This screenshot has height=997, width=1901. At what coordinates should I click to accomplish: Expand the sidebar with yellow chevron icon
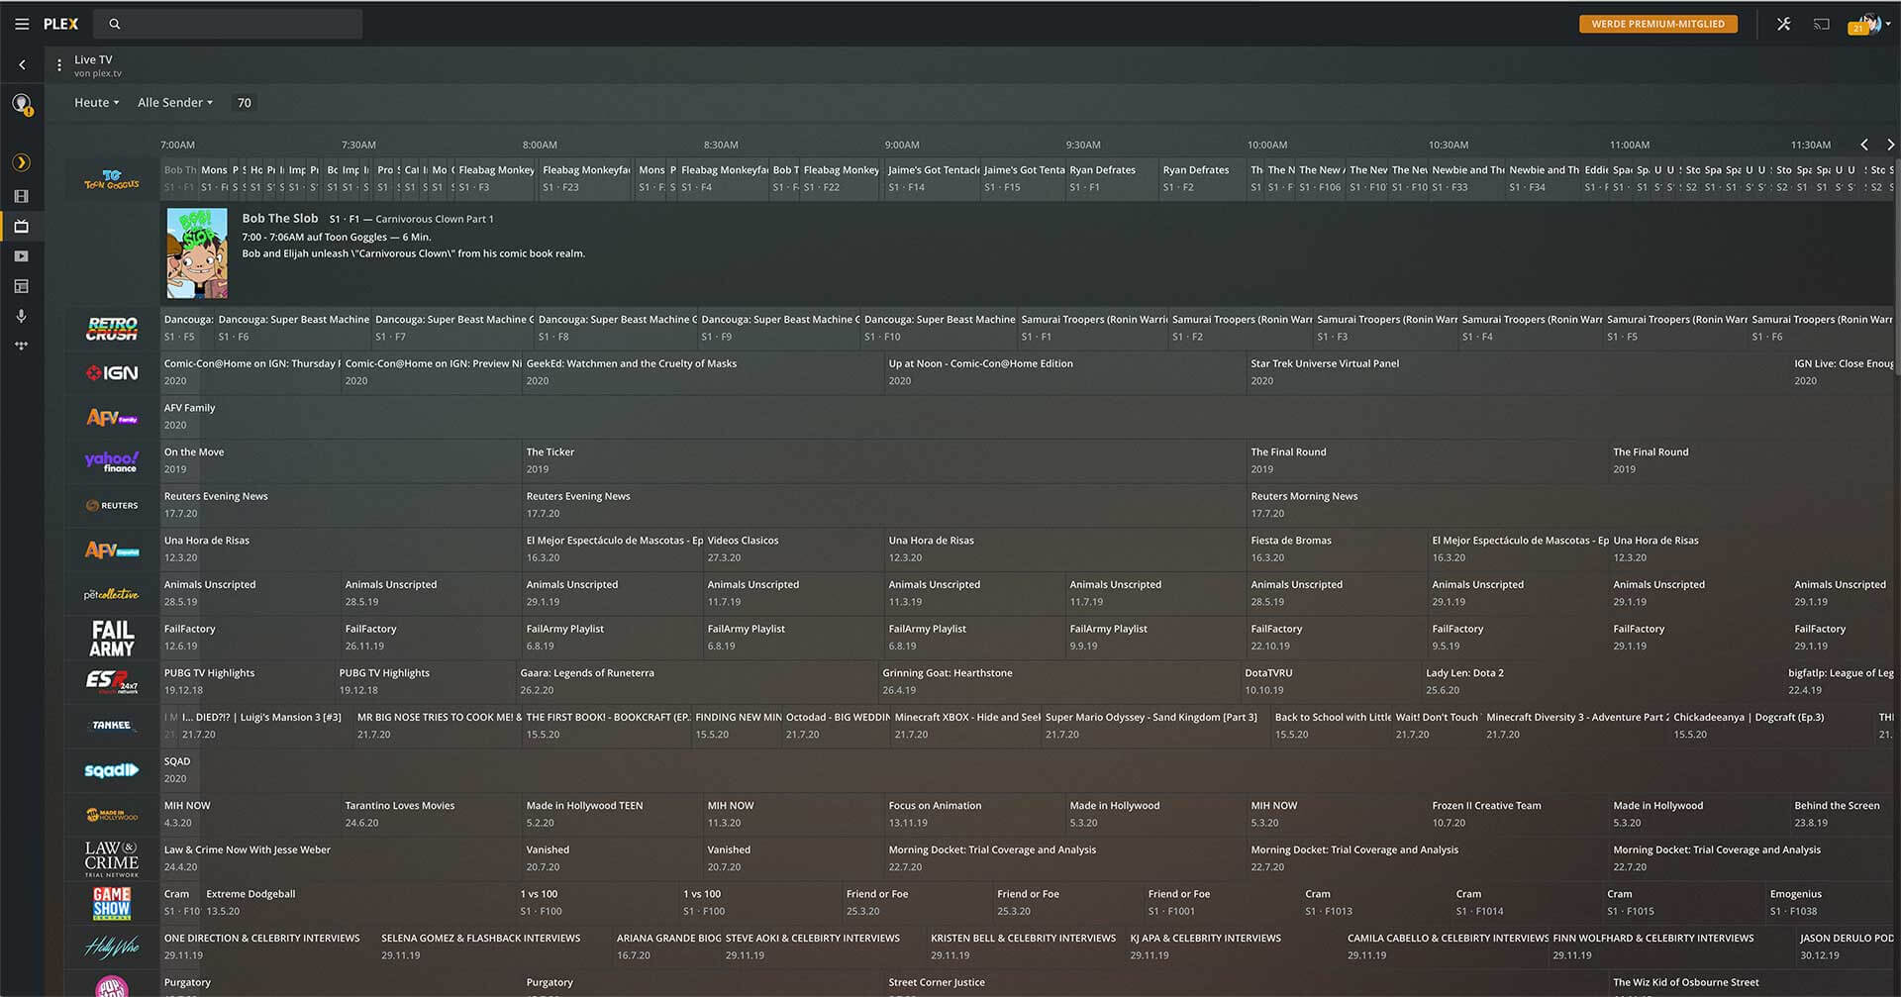click(22, 162)
